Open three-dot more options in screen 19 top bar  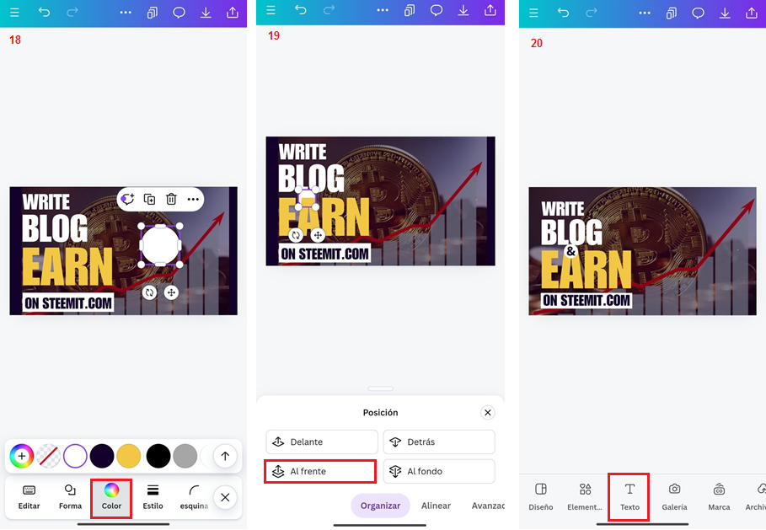[x=383, y=10]
